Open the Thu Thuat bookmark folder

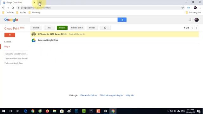click(8, 13)
